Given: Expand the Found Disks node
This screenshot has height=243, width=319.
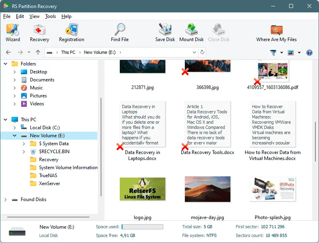Looking at the screenshot, I should click(6, 200).
